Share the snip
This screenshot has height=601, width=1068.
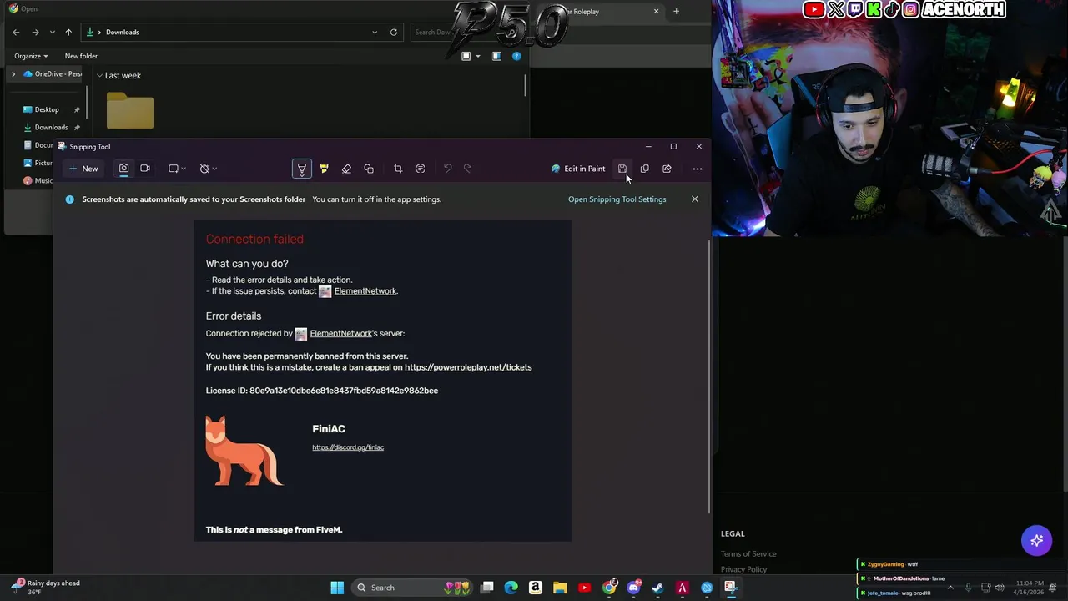coord(667,169)
